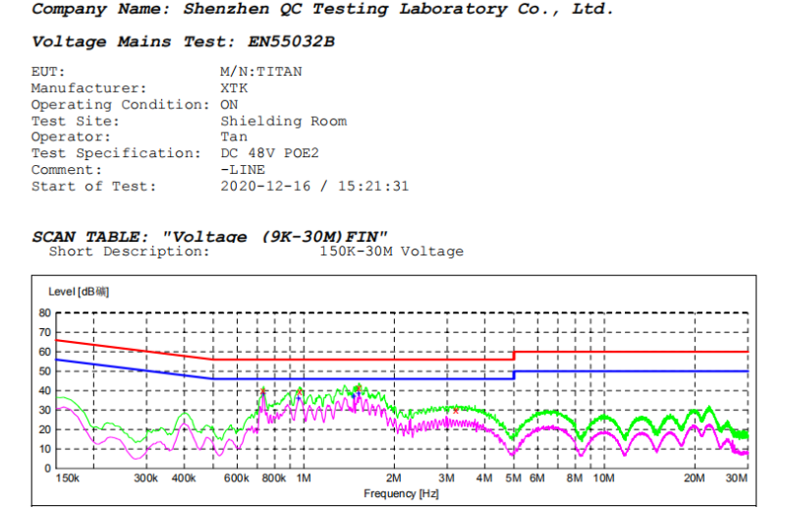The width and height of the screenshot is (785, 509).
Task: Click the Operator value Tan
Action: pyautogui.click(x=234, y=137)
